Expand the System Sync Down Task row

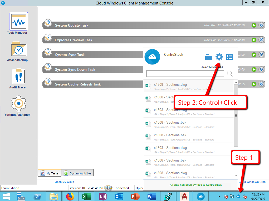(261, 69)
